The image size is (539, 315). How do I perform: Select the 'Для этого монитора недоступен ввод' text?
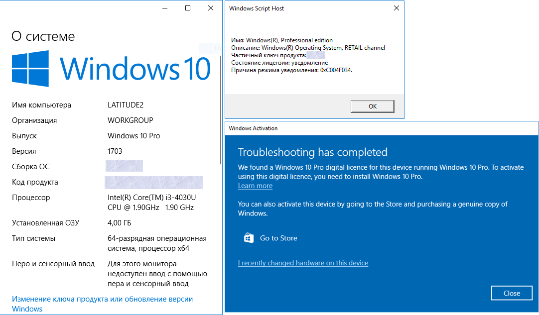157,274
